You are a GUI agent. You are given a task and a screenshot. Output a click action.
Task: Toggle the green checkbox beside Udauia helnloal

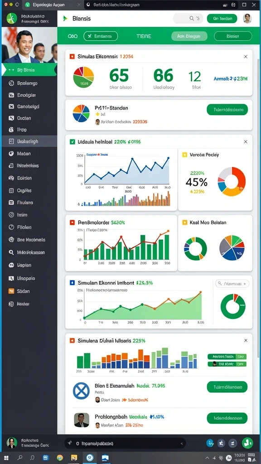coord(72,142)
